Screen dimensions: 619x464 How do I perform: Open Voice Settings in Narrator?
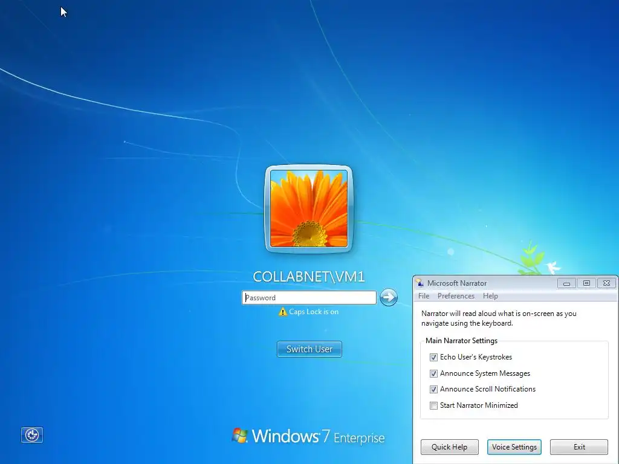[514, 447]
